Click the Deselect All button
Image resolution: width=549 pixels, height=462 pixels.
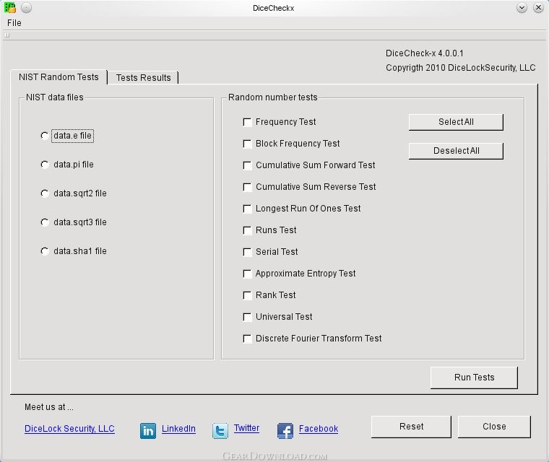[x=456, y=151]
